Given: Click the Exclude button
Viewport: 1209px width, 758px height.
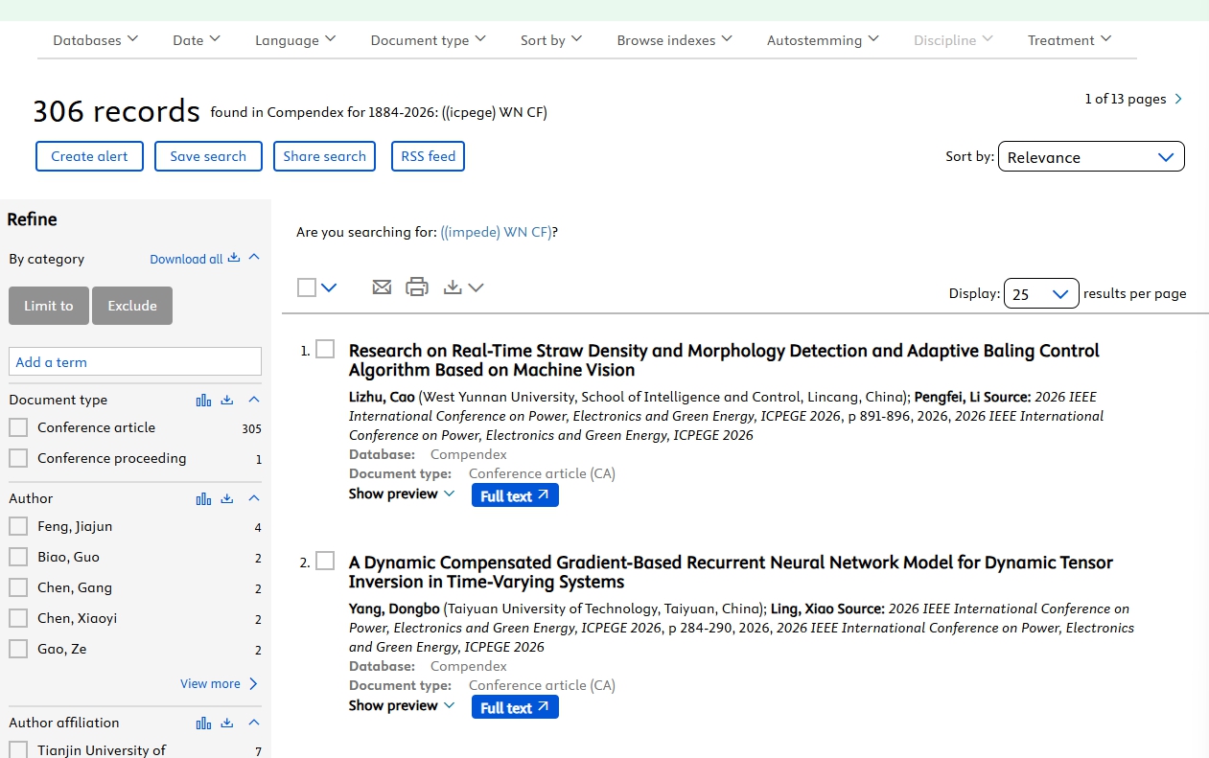Looking at the screenshot, I should point(132,306).
